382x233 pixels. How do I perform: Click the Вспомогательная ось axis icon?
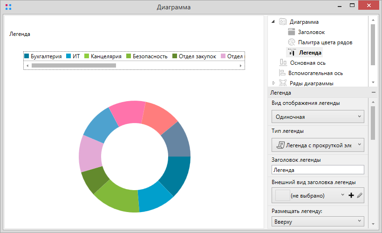click(x=282, y=73)
